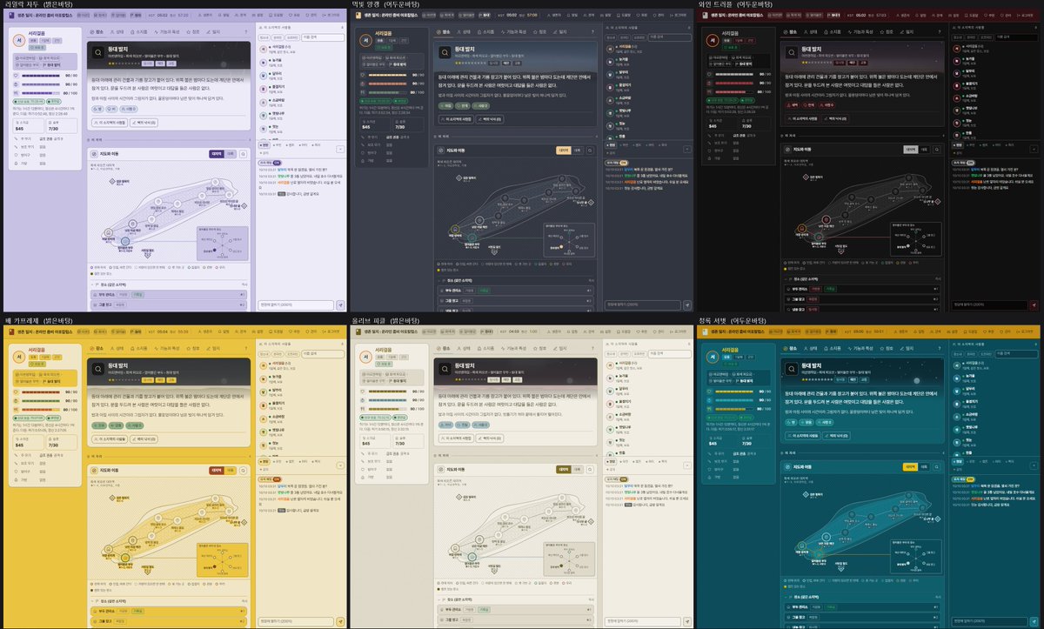Click the send arrow in the lilac panel
The image size is (1044, 629).
click(339, 304)
